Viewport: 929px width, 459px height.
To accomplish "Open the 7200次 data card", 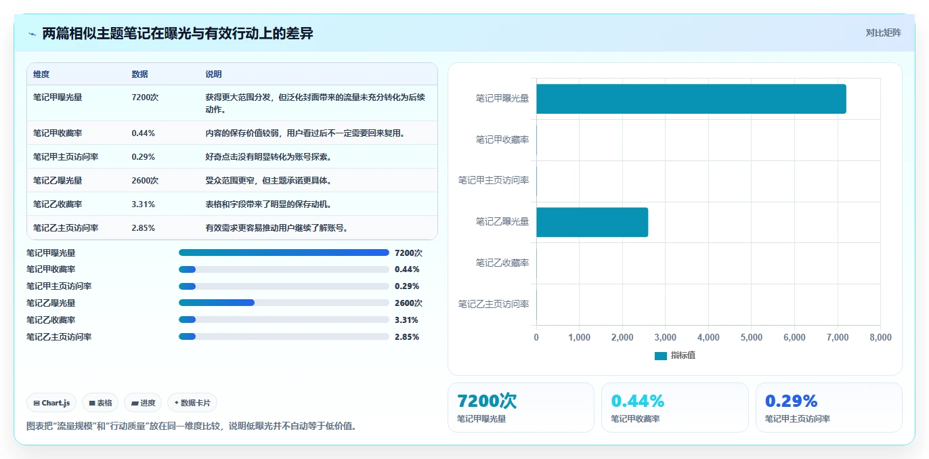I will pyautogui.click(x=521, y=408).
